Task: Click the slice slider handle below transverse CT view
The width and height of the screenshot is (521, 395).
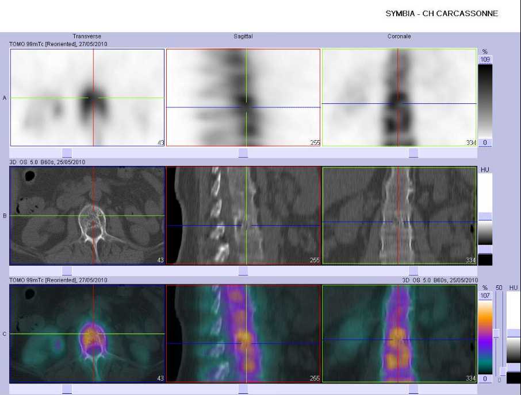Action: [x=67, y=271]
